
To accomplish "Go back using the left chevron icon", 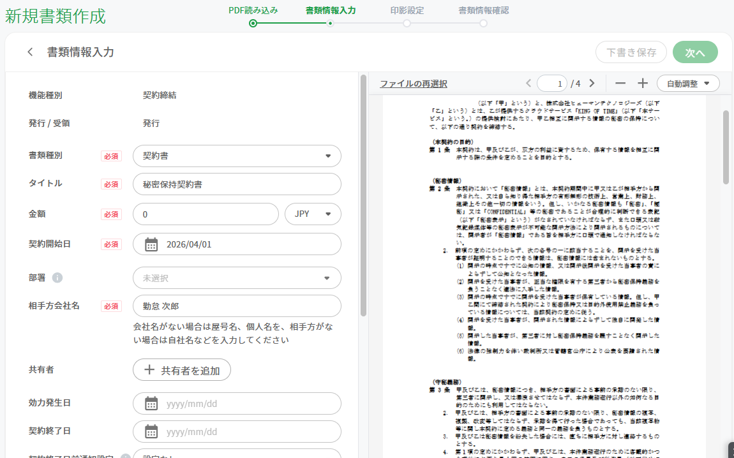I will (x=30, y=52).
